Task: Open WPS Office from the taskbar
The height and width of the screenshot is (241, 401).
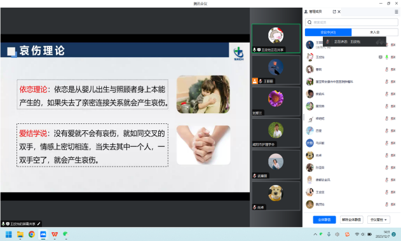Action: (x=55, y=235)
